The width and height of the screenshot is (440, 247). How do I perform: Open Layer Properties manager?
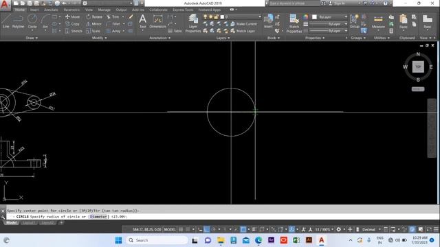[x=193, y=23]
